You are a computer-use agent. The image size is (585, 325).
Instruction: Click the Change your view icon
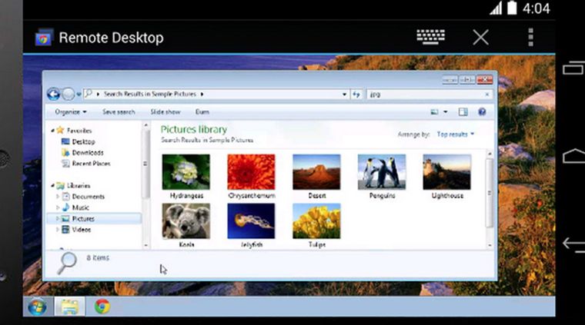pos(434,111)
